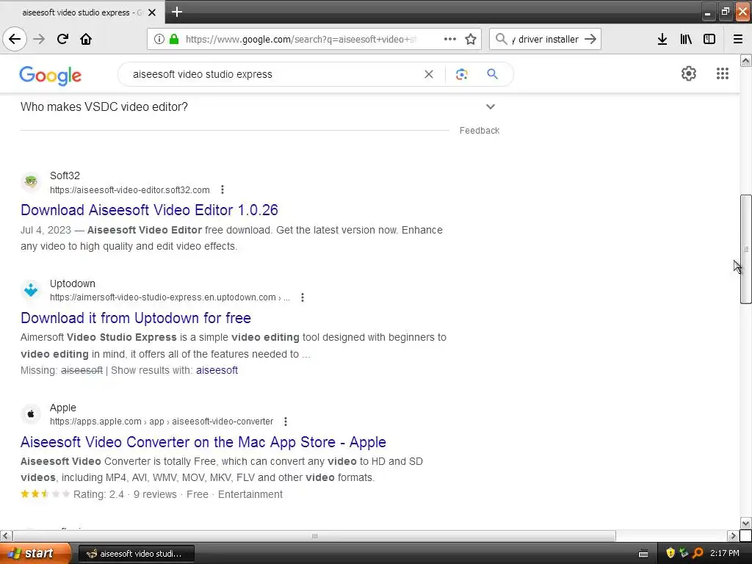The height and width of the screenshot is (564, 752).
Task: Click the Soft32 site name text
Action: pos(65,176)
